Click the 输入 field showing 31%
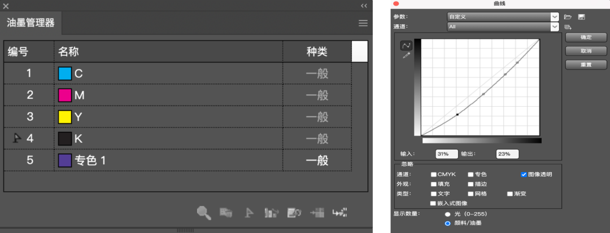 [x=447, y=154]
